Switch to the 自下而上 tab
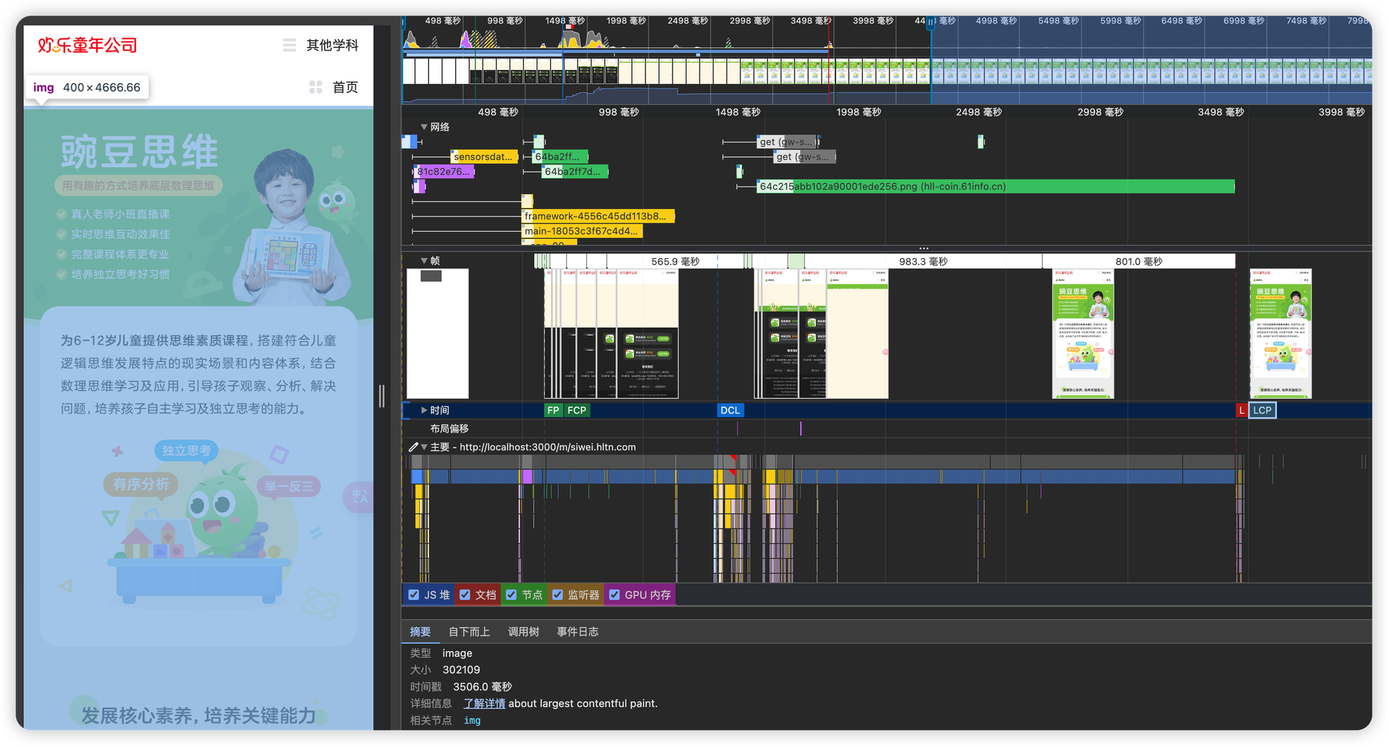 point(469,631)
